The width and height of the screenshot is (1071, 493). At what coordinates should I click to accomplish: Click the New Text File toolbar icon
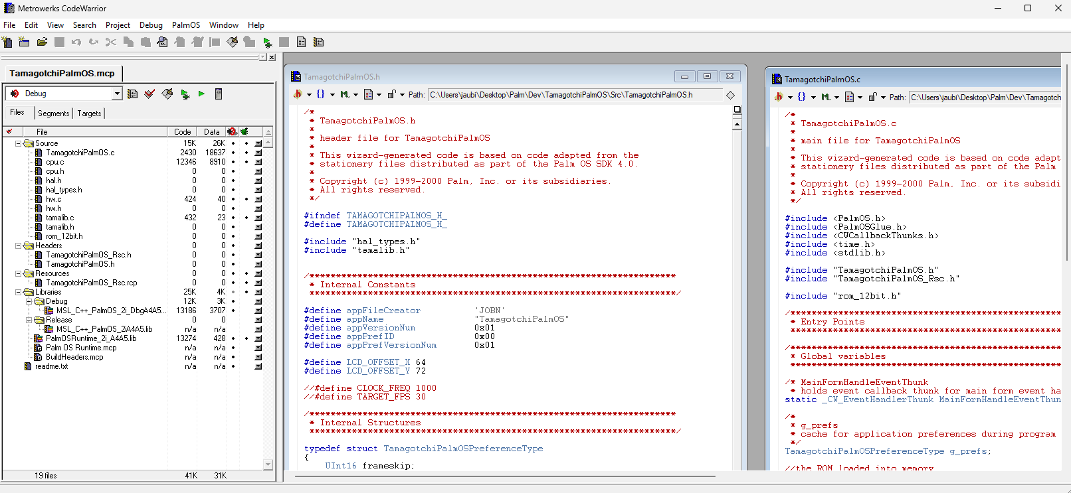click(7, 42)
